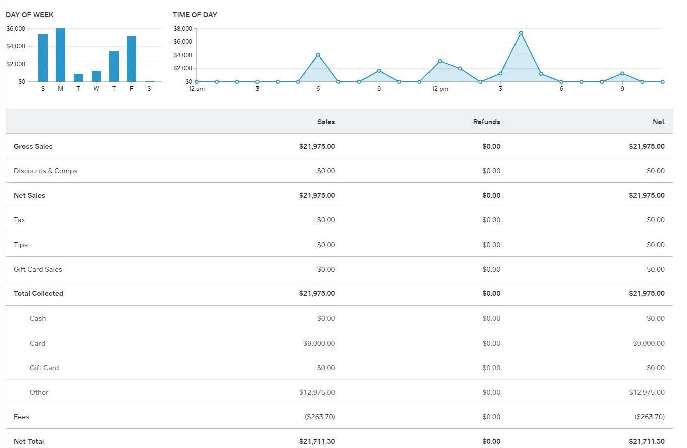Image resolution: width=687 pixels, height=448 pixels.
Task: Select the Friday bar in Day of Week chart
Action: click(131, 59)
